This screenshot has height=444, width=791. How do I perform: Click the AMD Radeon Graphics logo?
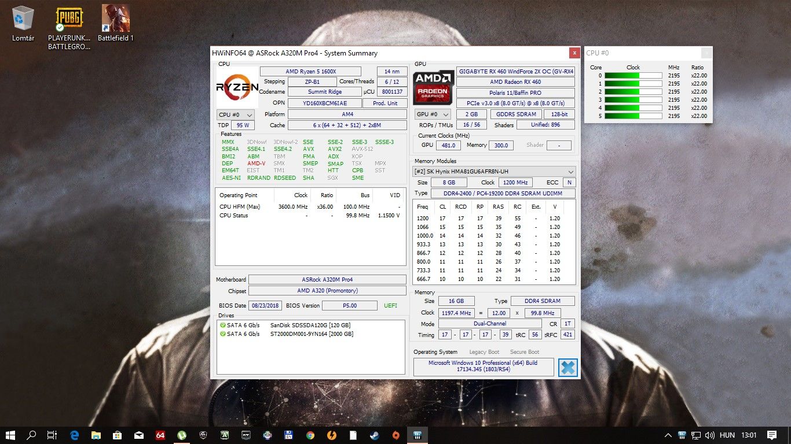point(433,87)
